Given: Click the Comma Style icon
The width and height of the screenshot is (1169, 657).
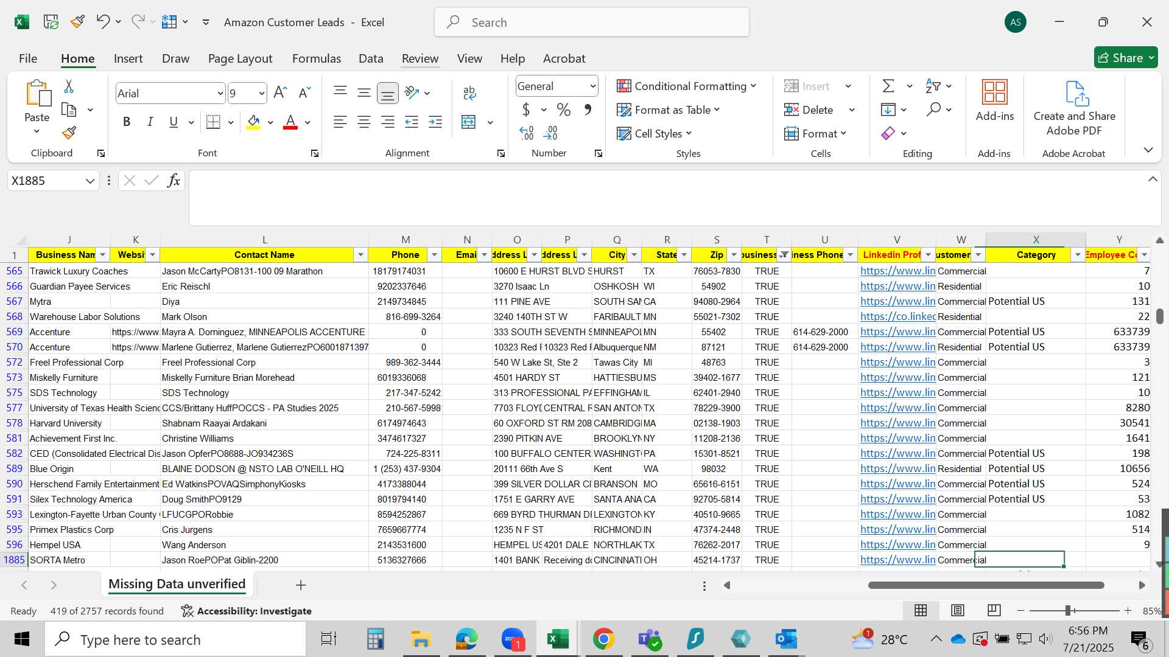Looking at the screenshot, I should [x=588, y=110].
